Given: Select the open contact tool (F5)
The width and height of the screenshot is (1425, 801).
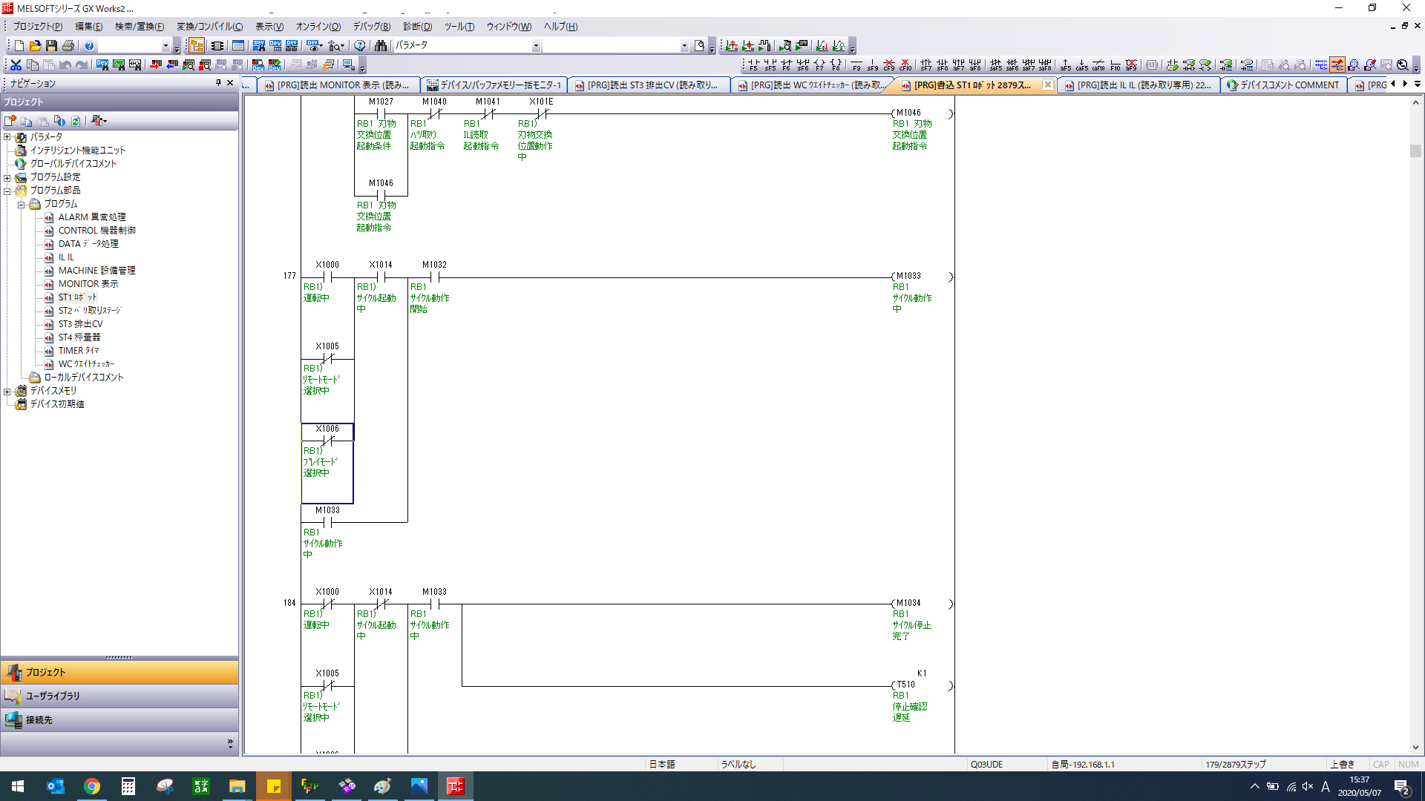Looking at the screenshot, I should (753, 65).
